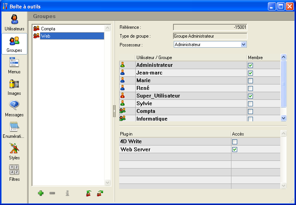Click the Référence field

tap(210, 27)
